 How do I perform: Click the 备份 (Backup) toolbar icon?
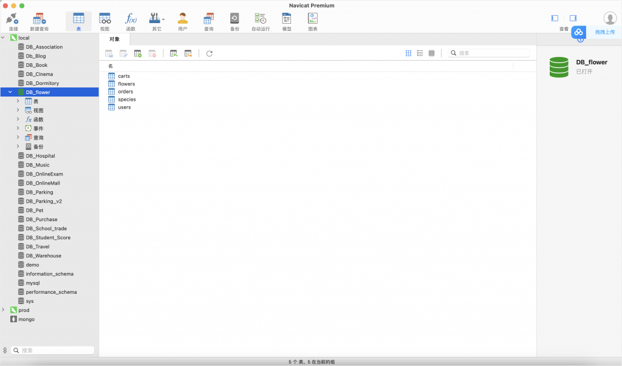point(234,21)
